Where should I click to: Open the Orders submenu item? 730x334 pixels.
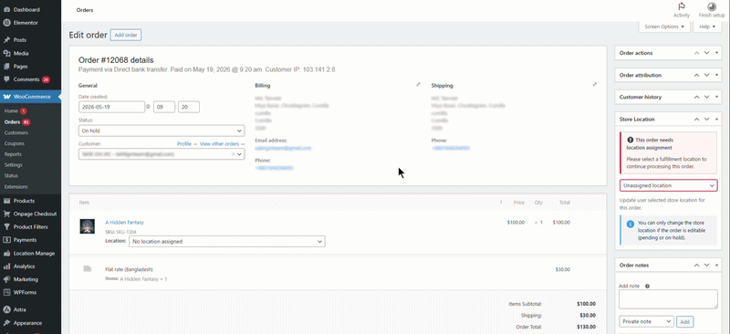tap(12, 122)
